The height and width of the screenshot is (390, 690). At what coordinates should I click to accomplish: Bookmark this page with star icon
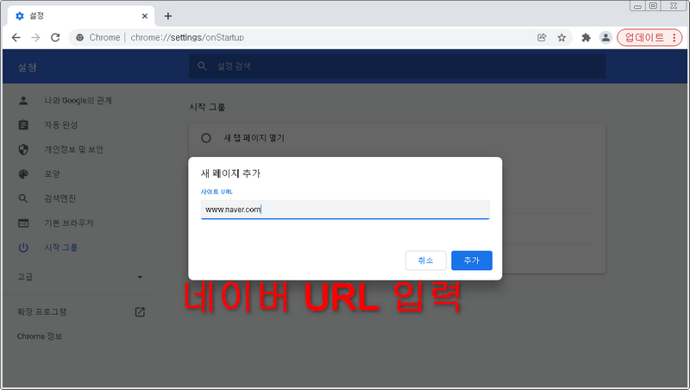(561, 37)
